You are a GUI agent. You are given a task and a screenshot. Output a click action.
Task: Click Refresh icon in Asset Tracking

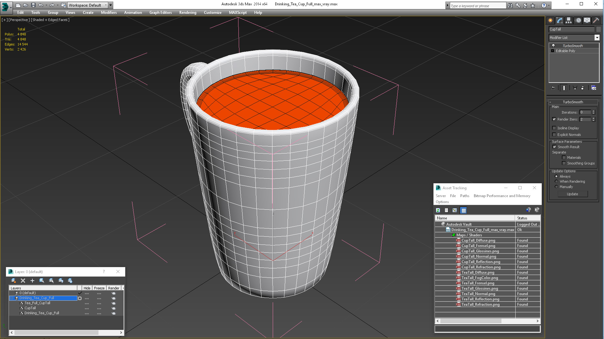[x=438, y=210]
